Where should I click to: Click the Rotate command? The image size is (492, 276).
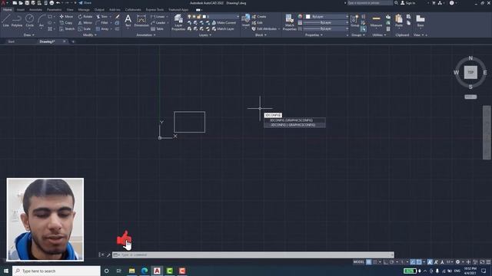click(x=85, y=16)
